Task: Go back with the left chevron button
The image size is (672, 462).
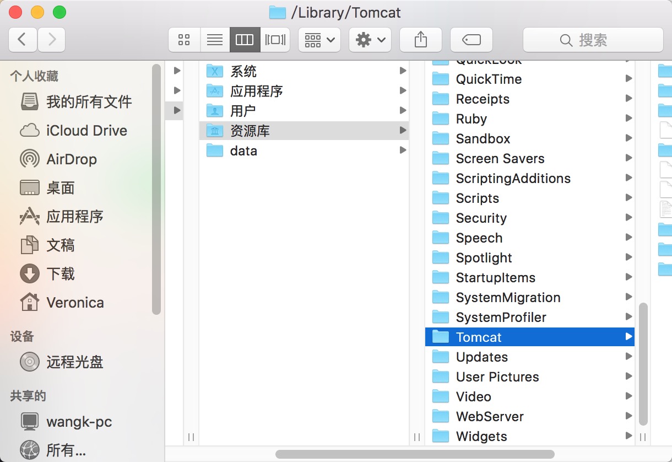Action: [x=23, y=40]
